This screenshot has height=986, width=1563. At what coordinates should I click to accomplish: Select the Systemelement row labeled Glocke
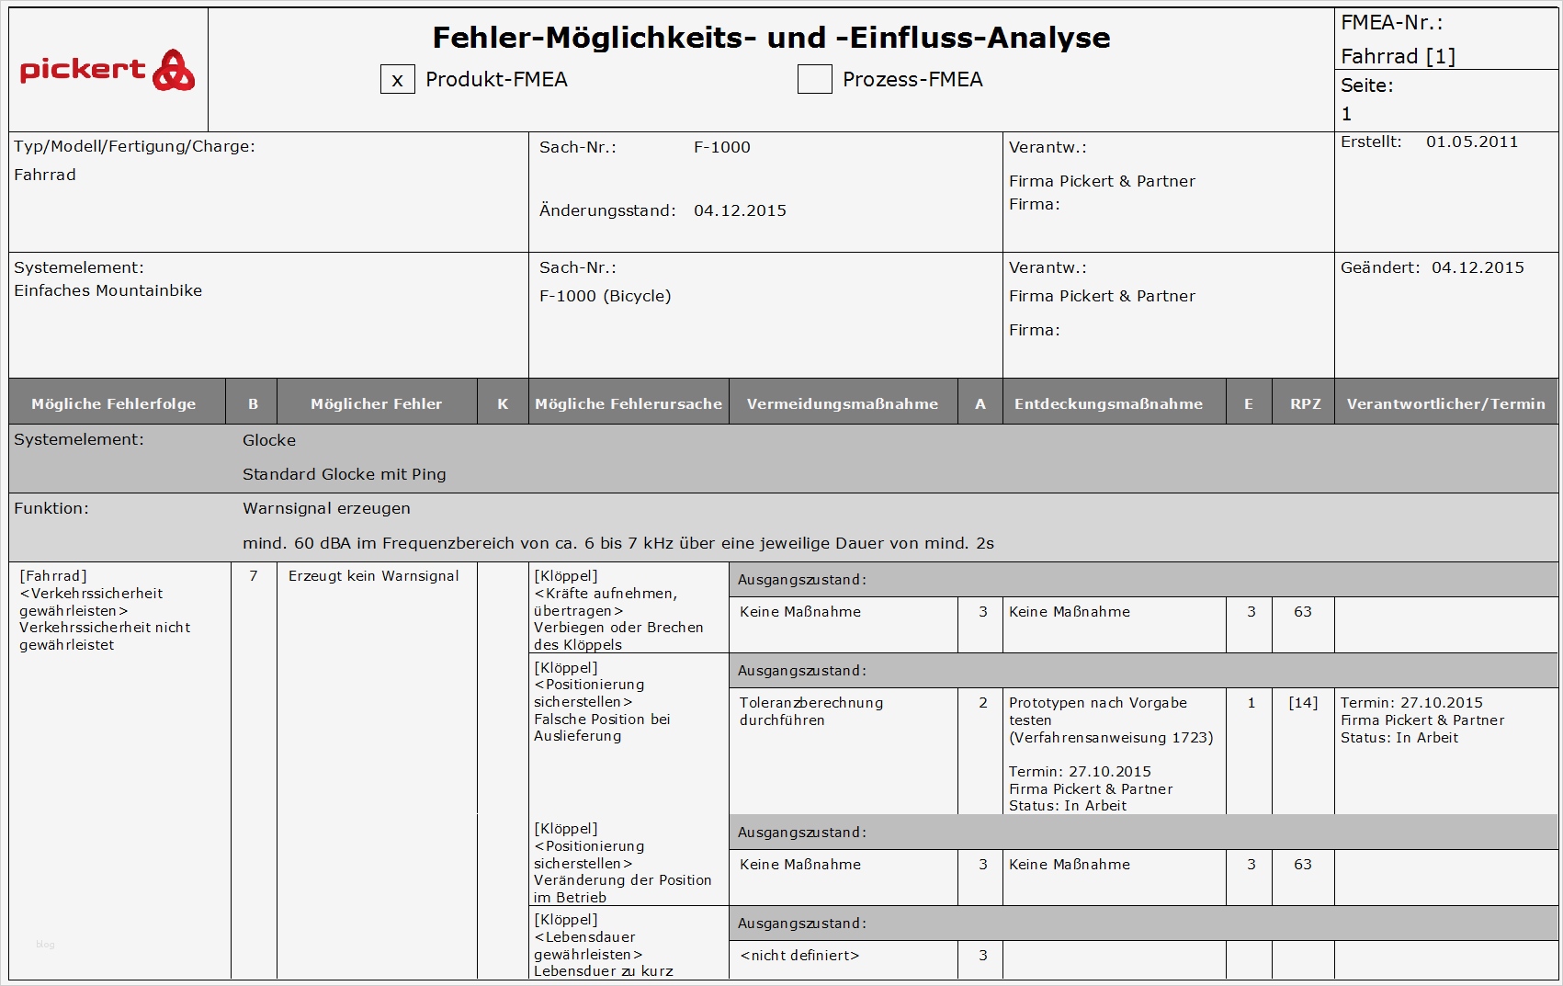point(268,440)
